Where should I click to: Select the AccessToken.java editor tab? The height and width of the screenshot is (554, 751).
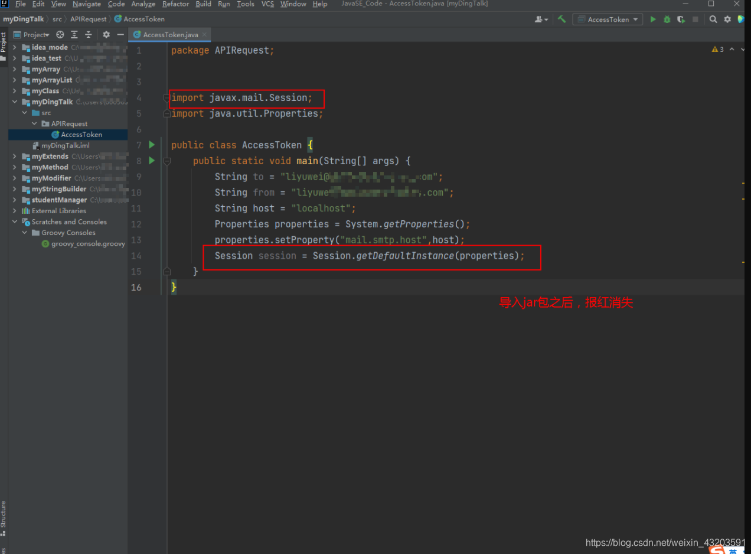click(170, 35)
